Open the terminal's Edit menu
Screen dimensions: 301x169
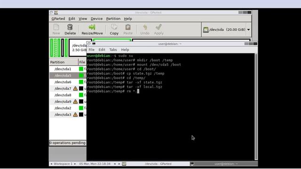click(102, 50)
